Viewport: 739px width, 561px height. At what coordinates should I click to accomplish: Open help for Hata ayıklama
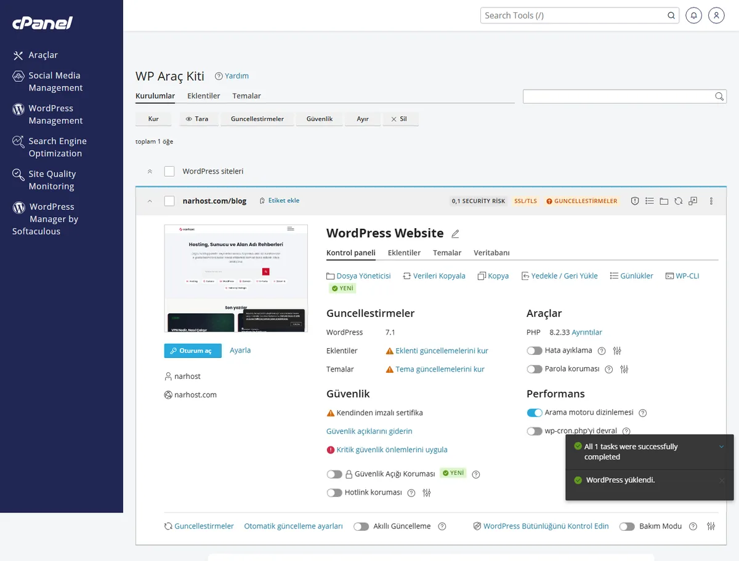coord(602,351)
